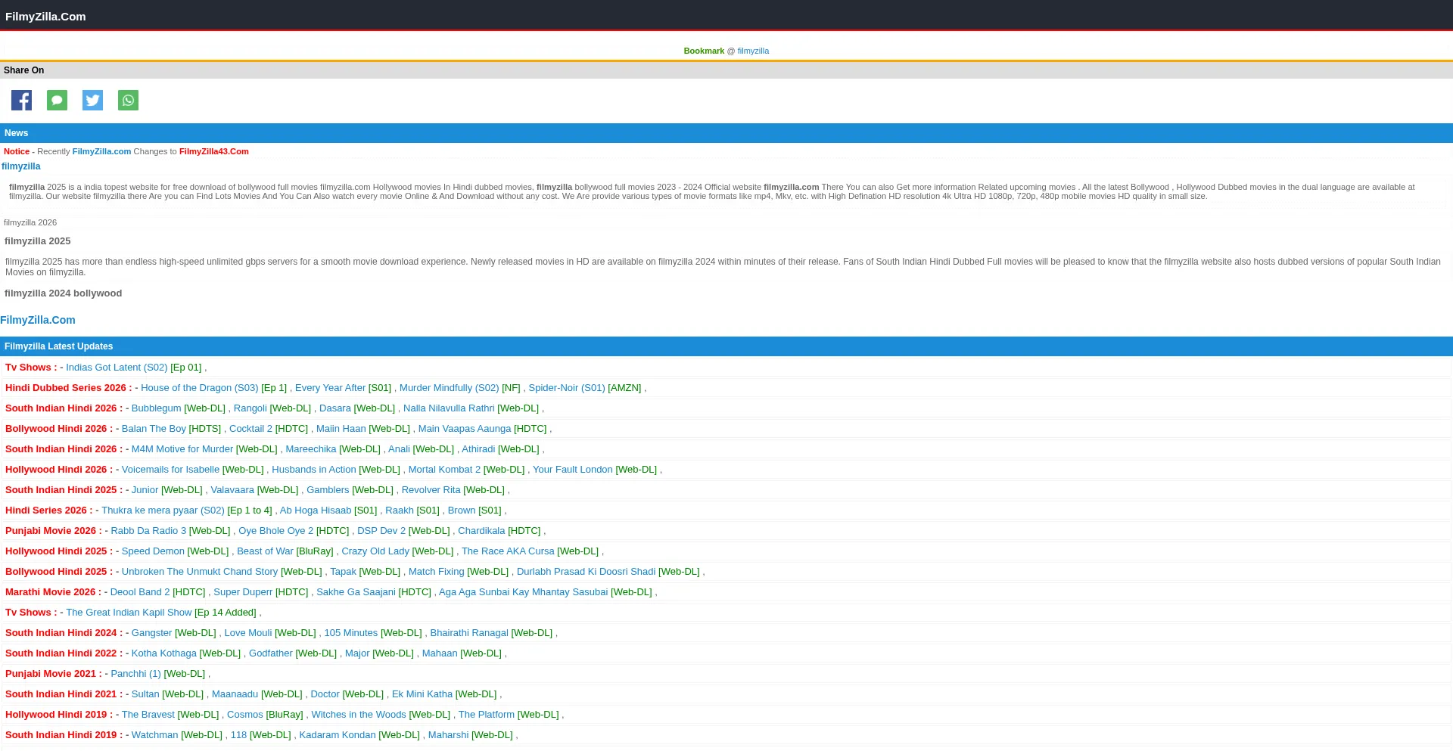Image resolution: width=1453 pixels, height=751 pixels.
Task: Open the Panchhi (1) link
Action: tap(135, 674)
